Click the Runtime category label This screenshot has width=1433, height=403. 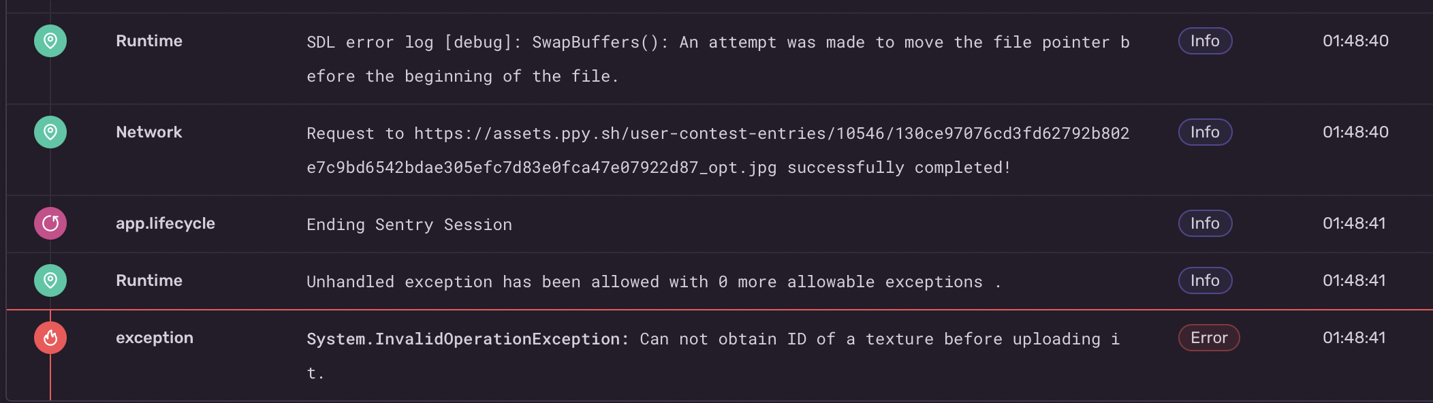point(148,41)
